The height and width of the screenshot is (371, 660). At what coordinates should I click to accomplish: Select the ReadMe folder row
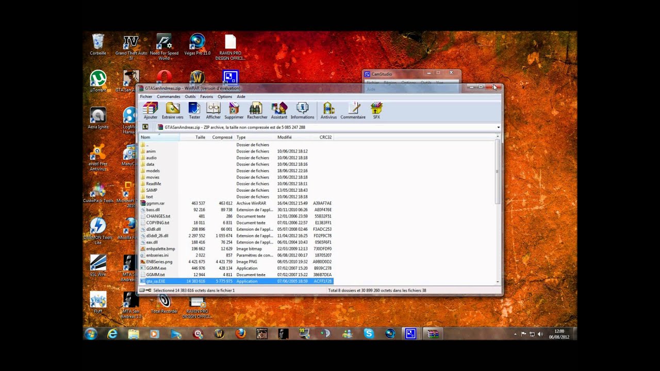[x=236, y=183]
